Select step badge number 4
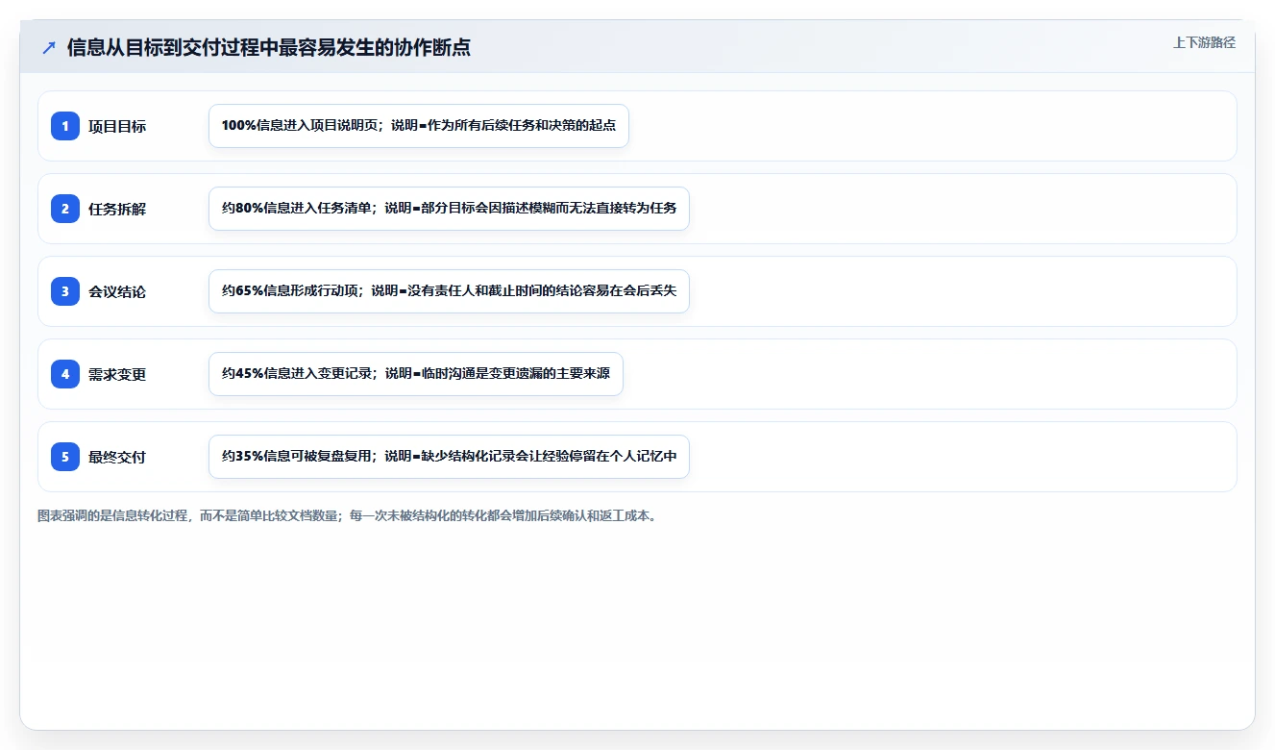This screenshot has width=1275, height=750. (65, 374)
